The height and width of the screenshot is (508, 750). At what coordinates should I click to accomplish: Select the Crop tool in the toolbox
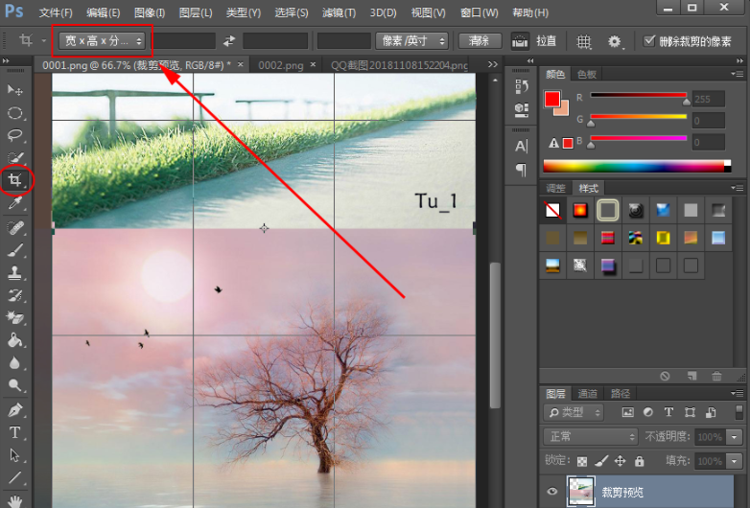(15, 179)
